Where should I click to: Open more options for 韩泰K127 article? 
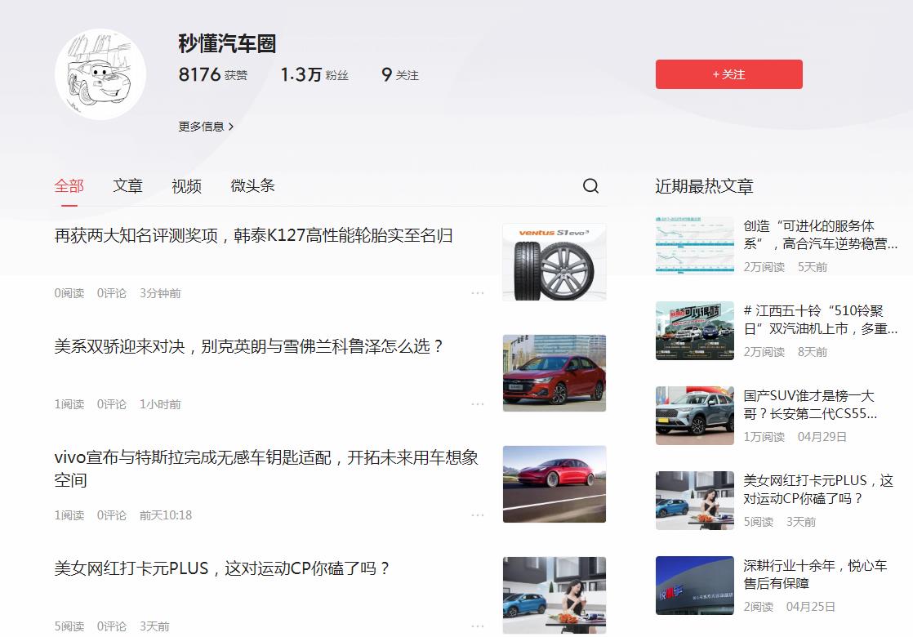coord(478,293)
